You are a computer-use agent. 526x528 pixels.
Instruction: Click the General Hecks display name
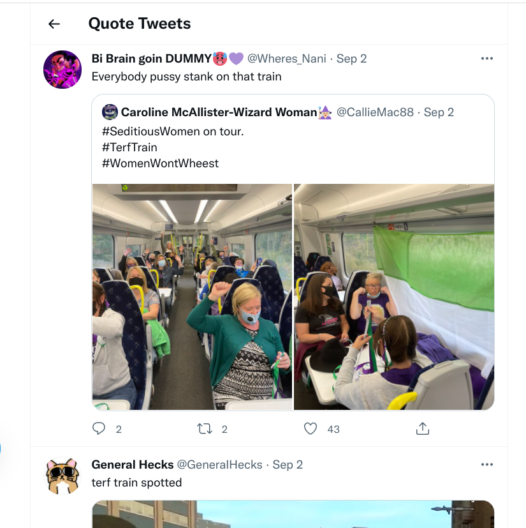[131, 465]
